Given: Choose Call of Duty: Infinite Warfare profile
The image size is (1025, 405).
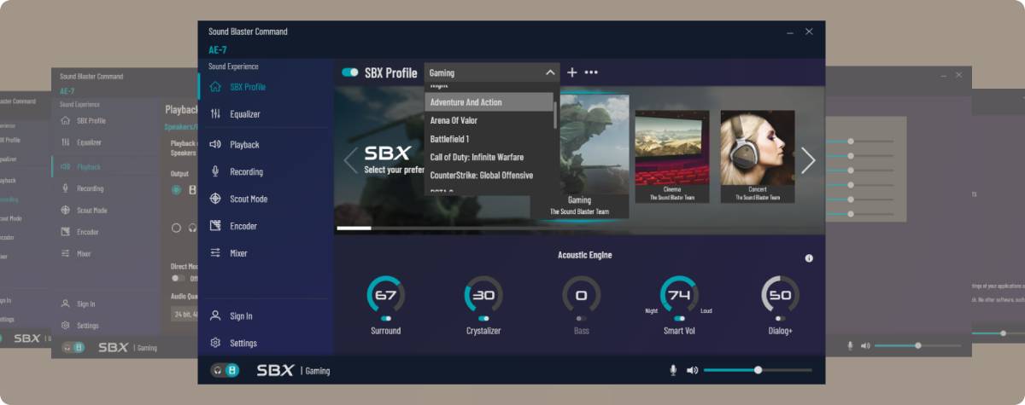Looking at the screenshot, I should (489, 157).
